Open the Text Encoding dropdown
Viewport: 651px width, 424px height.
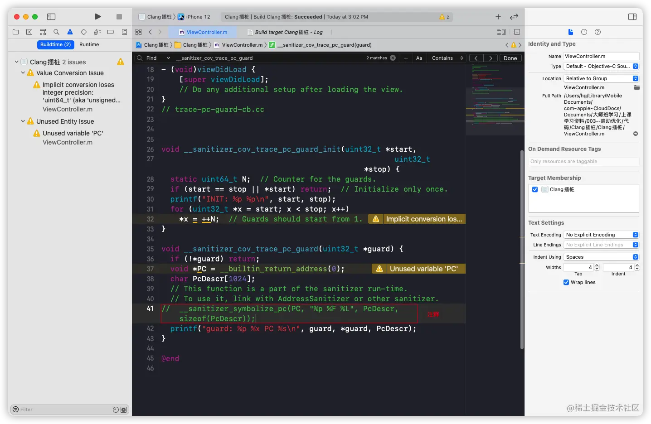pos(601,235)
